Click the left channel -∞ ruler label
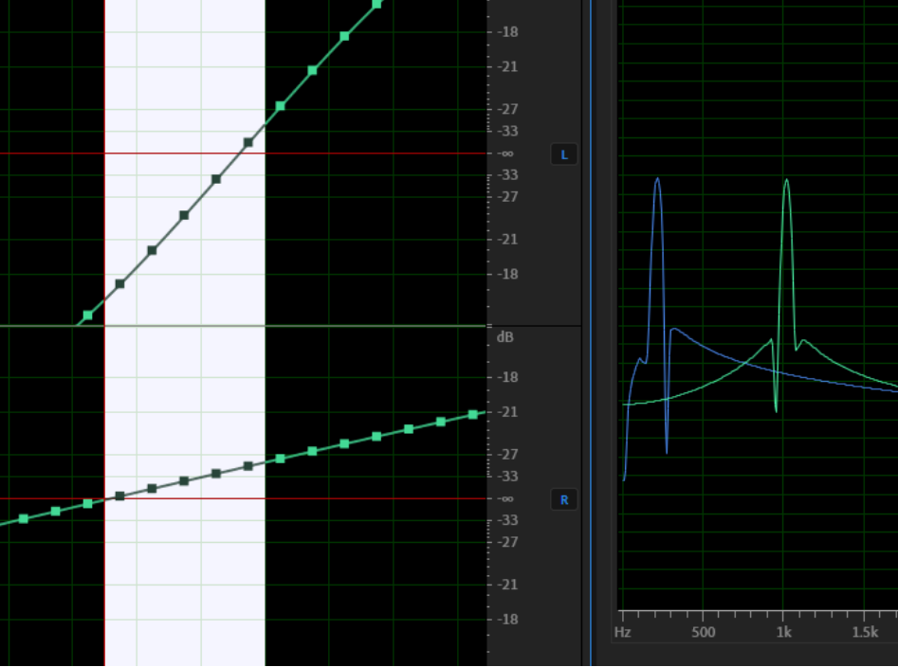The height and width of the screenshot is (667, 898). click(506, 153)
